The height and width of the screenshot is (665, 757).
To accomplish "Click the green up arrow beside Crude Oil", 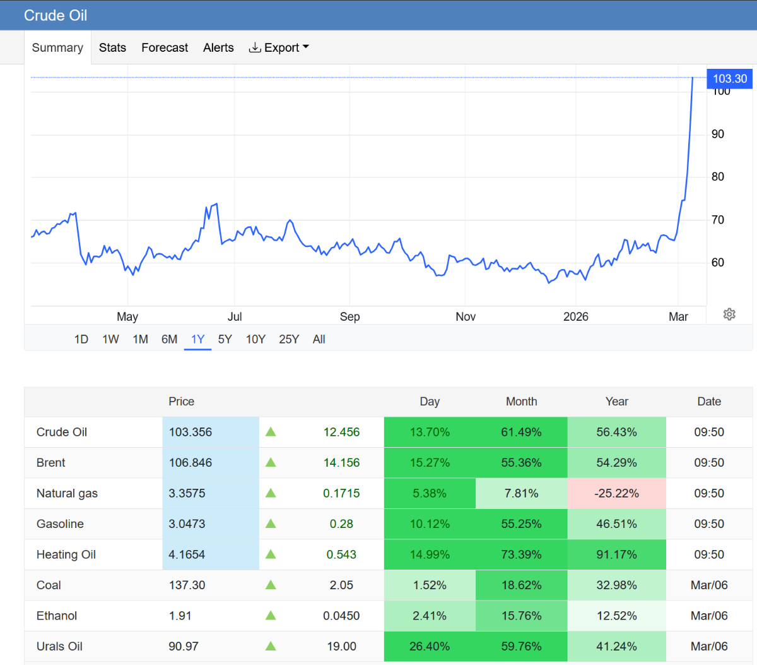I will 271,432.
